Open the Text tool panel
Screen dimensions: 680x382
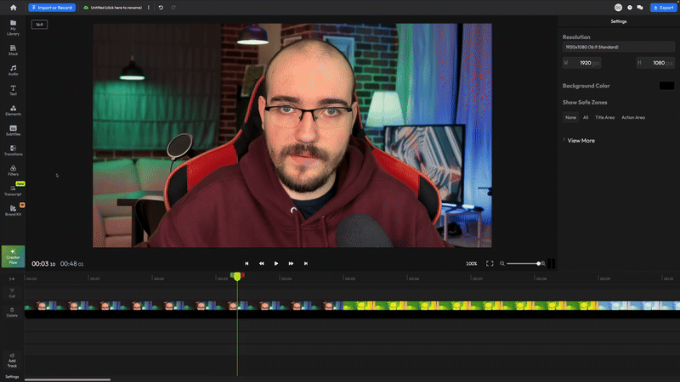[13, 90]
